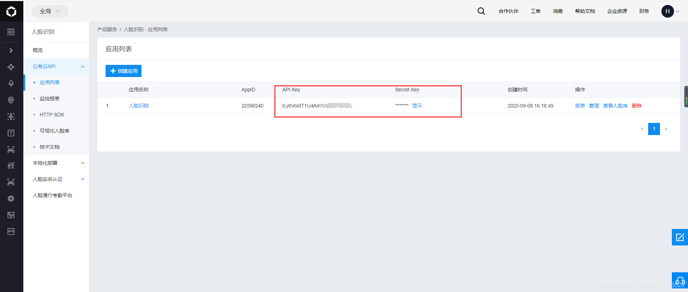Image resolution: width=688 pixels, height=292 pixels.
Task: Expand the account dropdown arrow beside avatar
Action: (678, 11)
